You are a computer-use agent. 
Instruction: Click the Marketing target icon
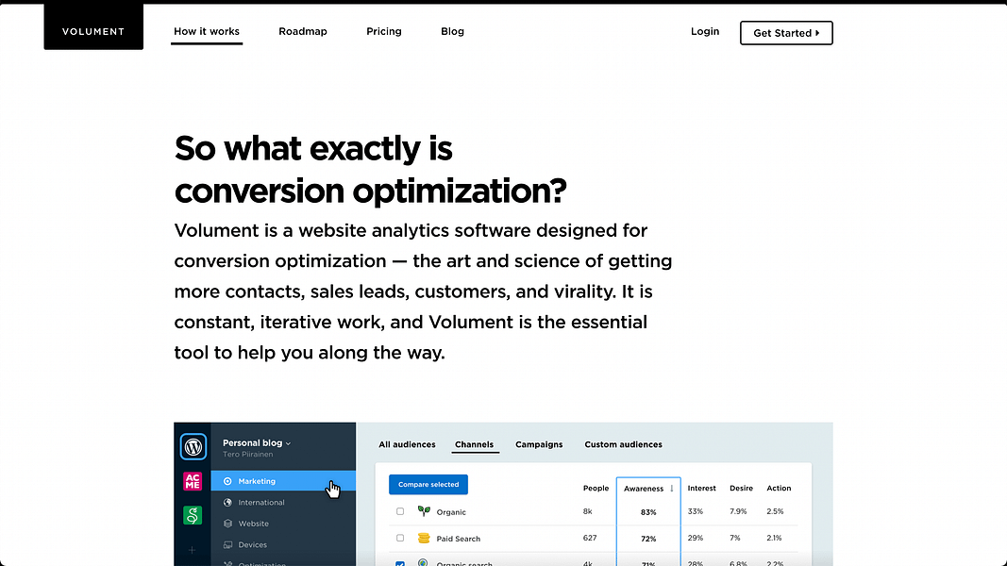(x=227, y=481)
